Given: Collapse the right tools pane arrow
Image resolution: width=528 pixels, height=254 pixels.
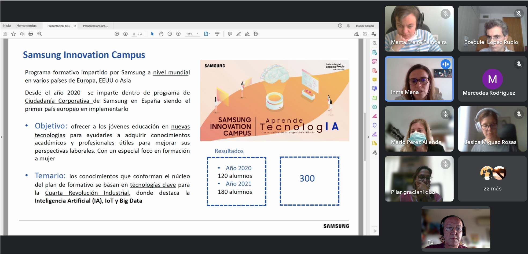Looking at the screenshot, I should click(368, 137).
